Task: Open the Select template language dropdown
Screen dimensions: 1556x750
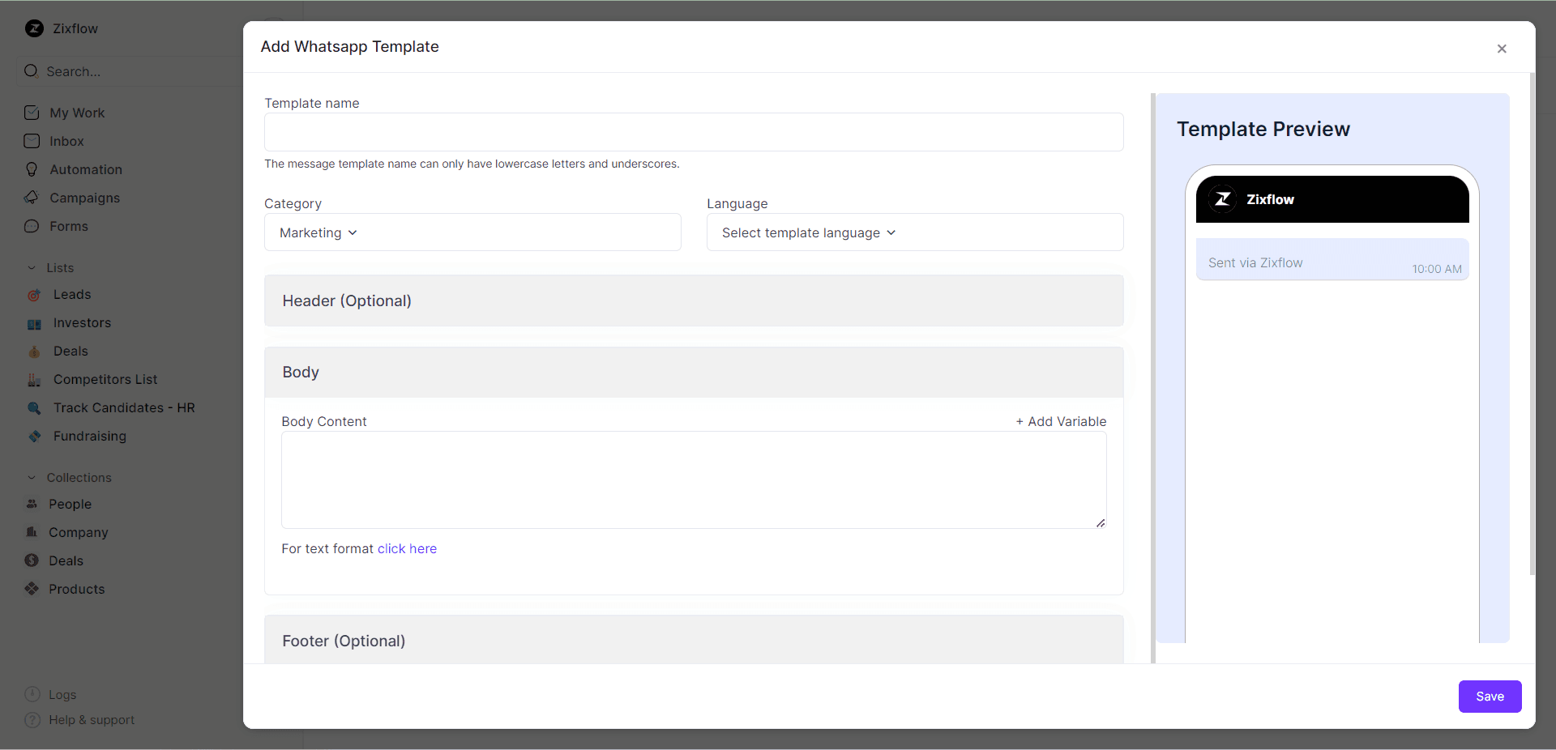Action: (808, 232)
